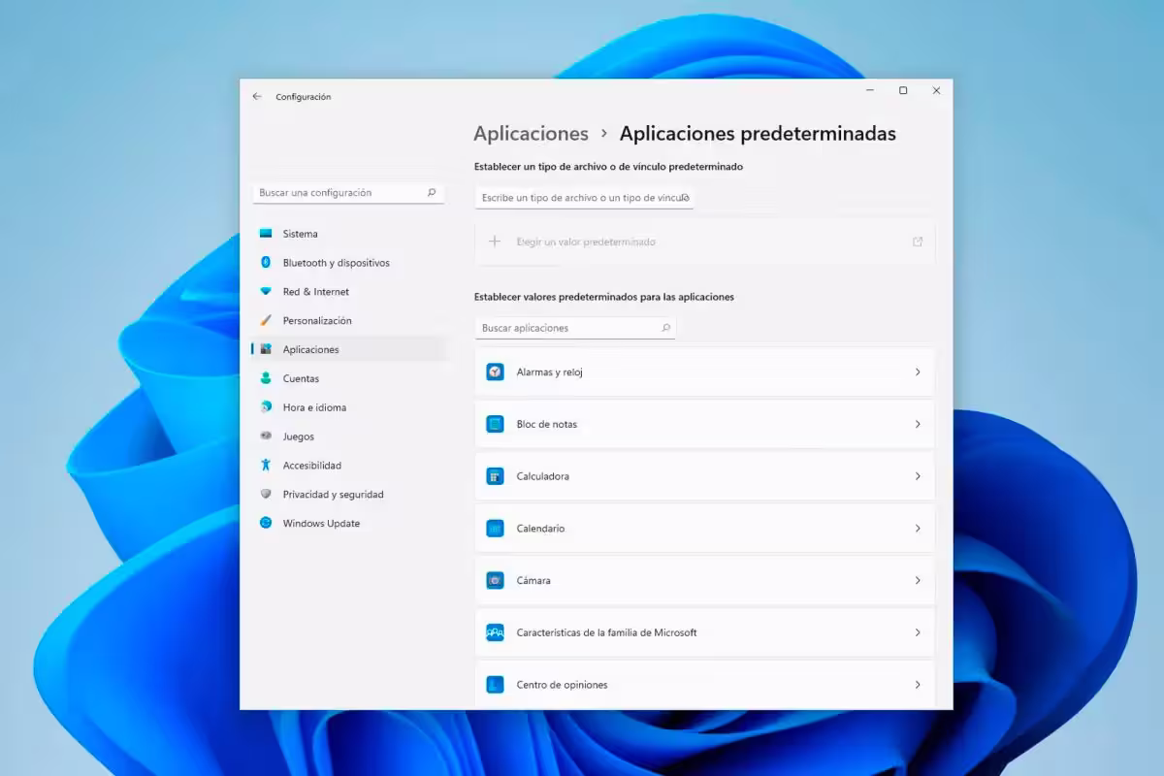The width and height of the screenshot is (1164, 776).
Task: Click the Sistema sidebar icon
Action: (x=266, y=234)
